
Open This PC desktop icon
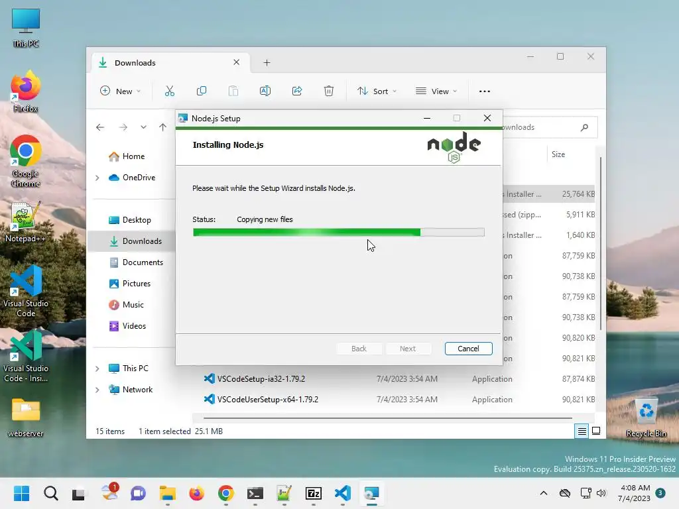[26, 28]
